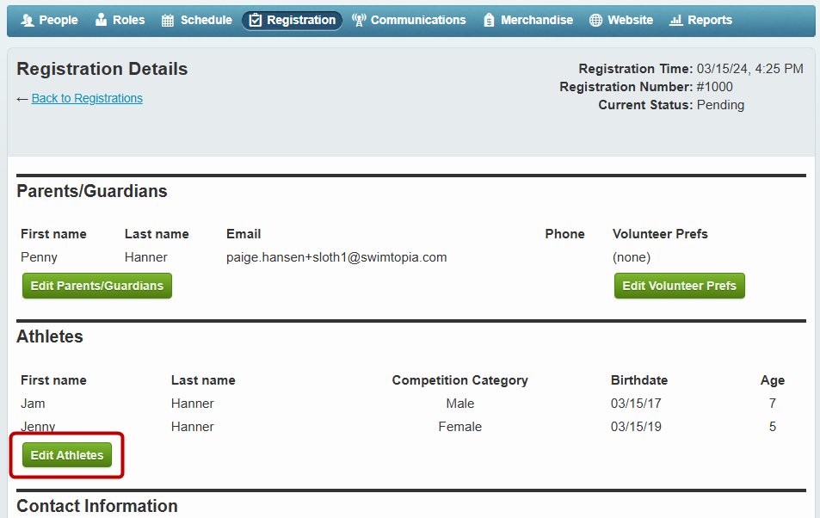The height and width of the screenshot is (518, 820).
Task: Click the Schedule calendar icon
Action: click(x=167, y=21)
